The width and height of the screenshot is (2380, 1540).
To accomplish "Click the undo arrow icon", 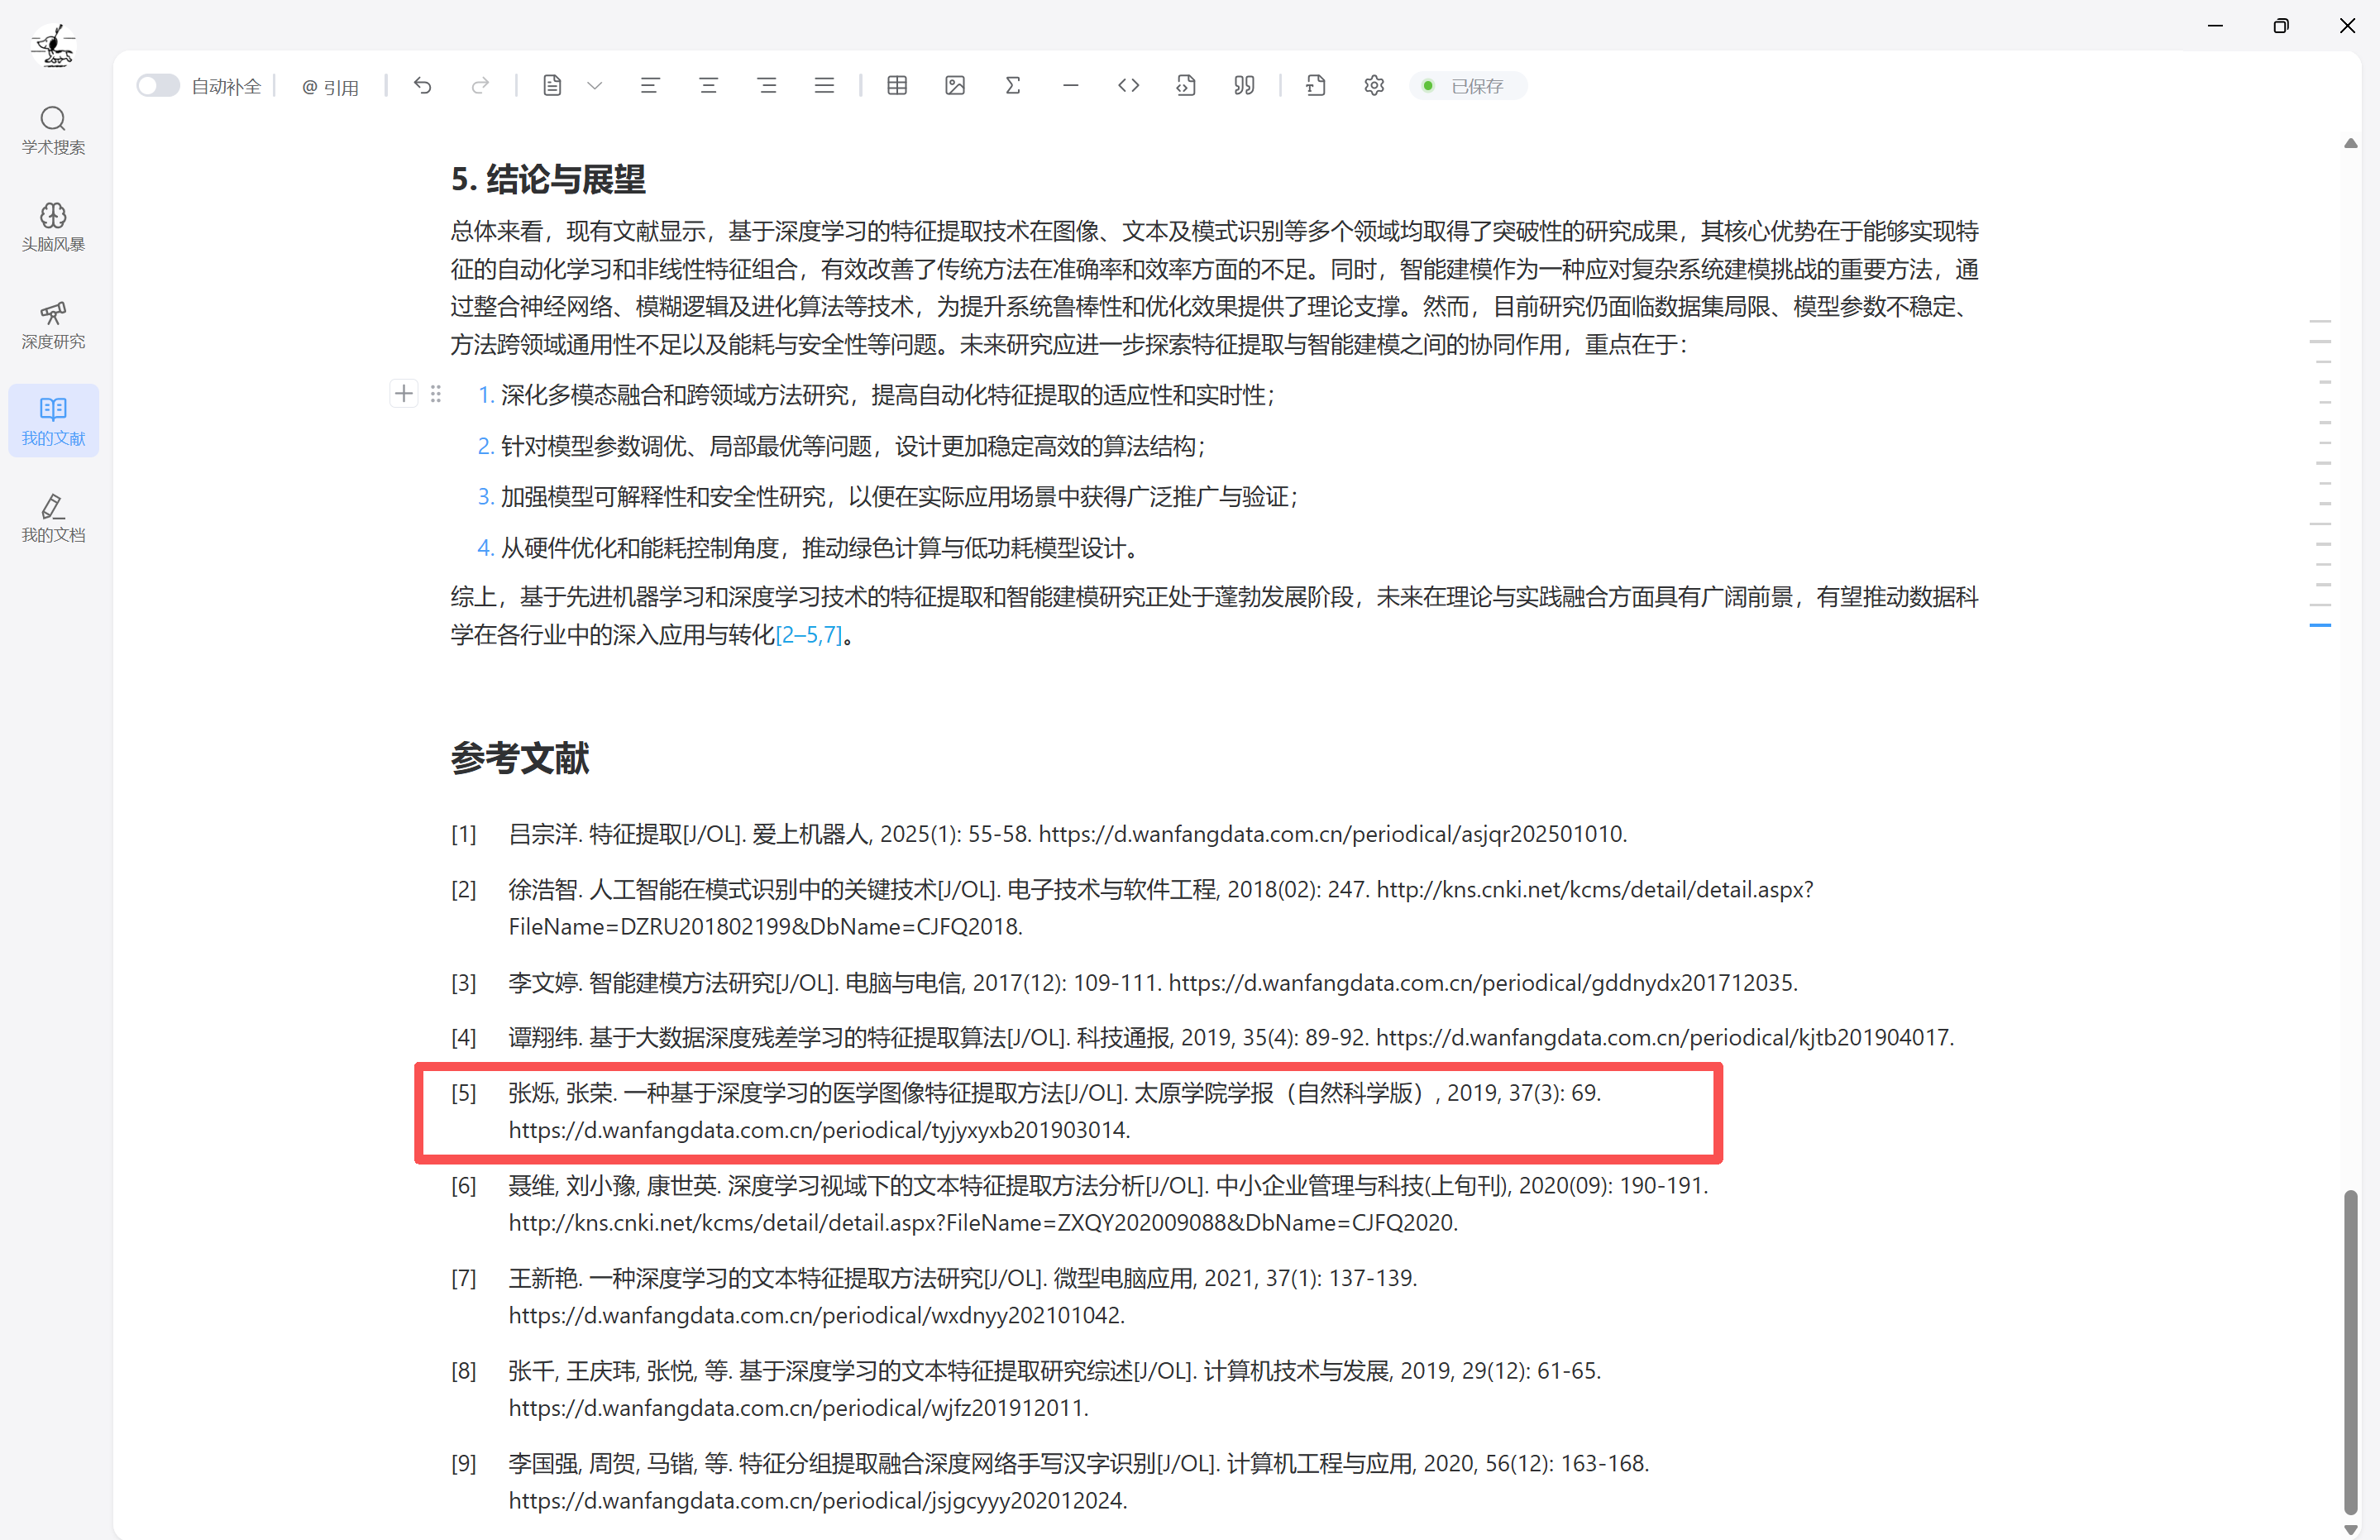I will point(423,86).
